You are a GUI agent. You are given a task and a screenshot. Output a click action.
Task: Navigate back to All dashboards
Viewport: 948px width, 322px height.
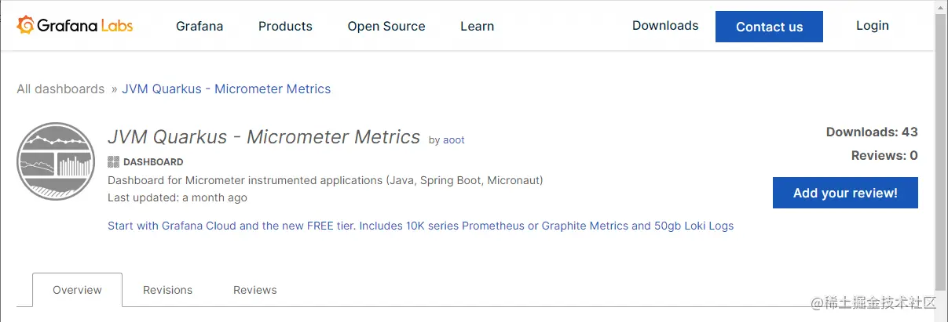60,89
